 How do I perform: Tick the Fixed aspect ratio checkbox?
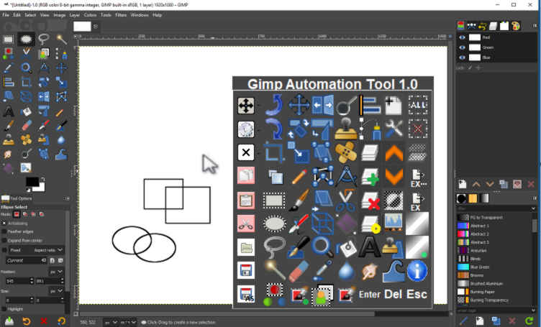(4, 250)
